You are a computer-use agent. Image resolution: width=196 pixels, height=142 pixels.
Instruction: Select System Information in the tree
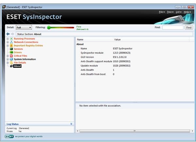click(x=25, y=59)
